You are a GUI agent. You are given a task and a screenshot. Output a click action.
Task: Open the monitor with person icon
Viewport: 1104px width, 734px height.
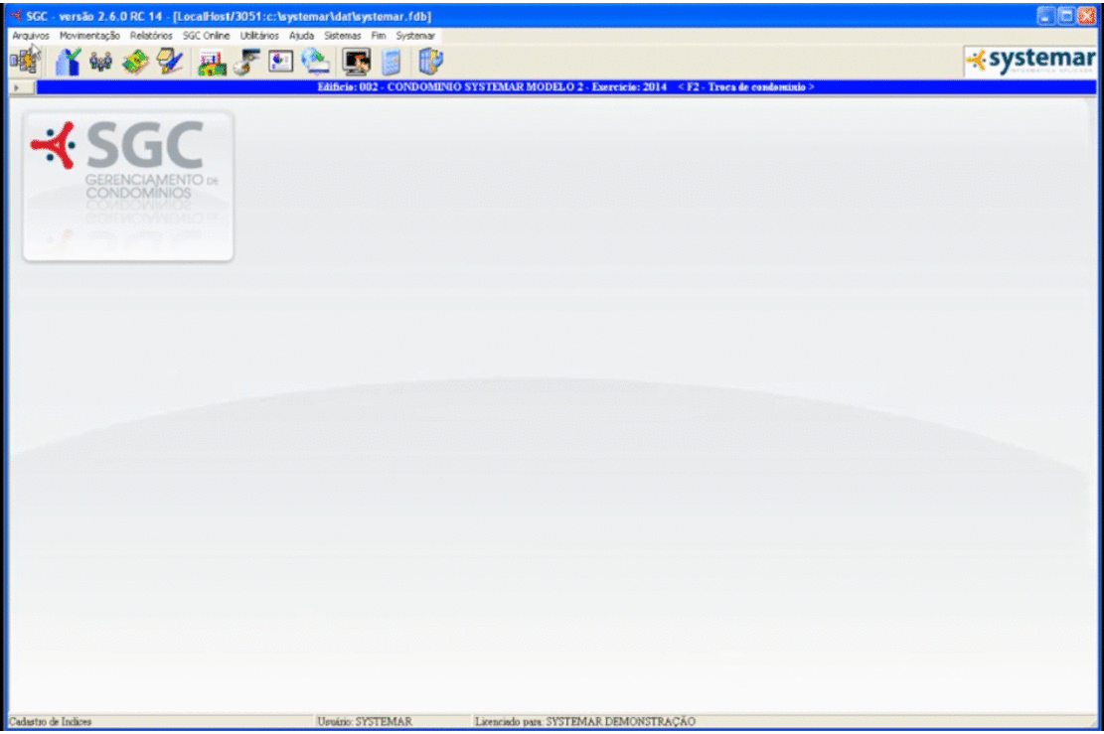pos(356,62)
